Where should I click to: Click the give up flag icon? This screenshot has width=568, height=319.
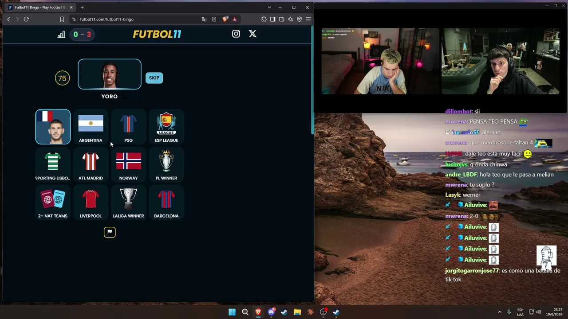point(110,232)
